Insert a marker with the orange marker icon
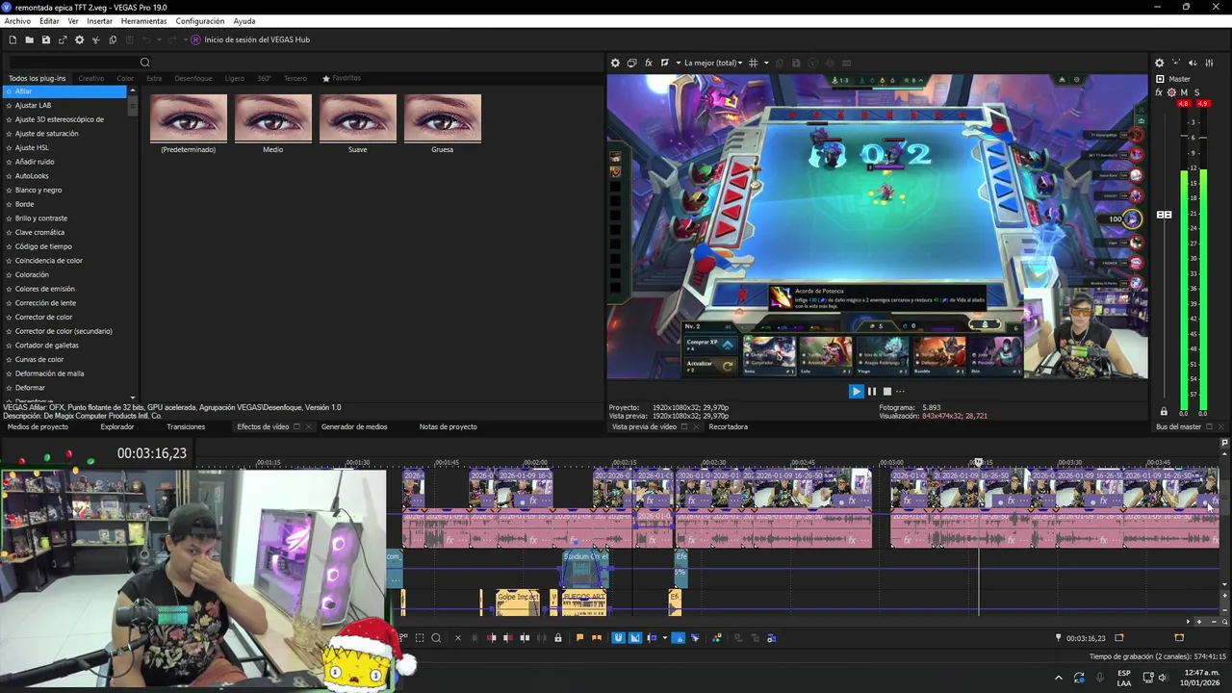Screen dimensions: 1232x693 (x=580, y=637)
